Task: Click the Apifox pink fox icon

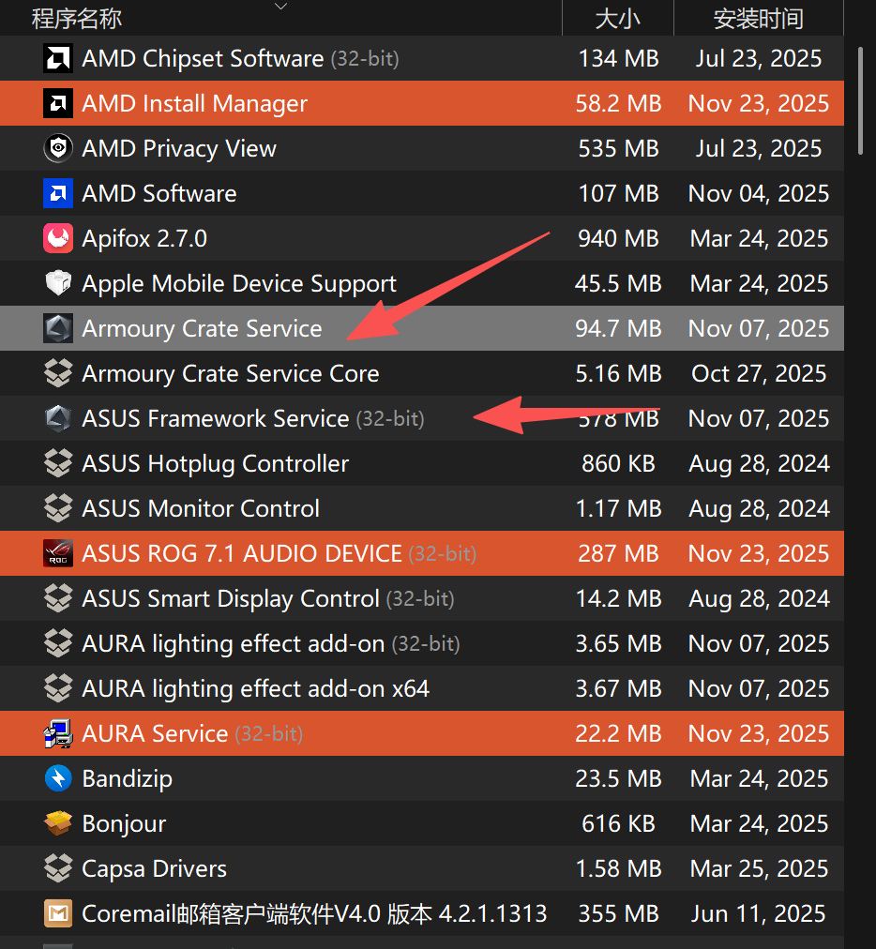Action: click(x=58, y=238)
